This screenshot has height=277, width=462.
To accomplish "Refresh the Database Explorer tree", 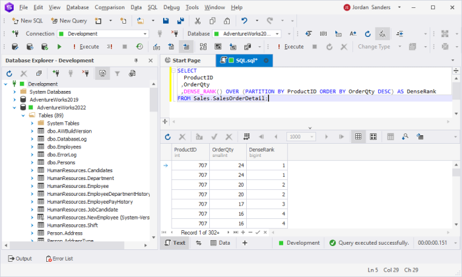I will (x=9, y=73).
